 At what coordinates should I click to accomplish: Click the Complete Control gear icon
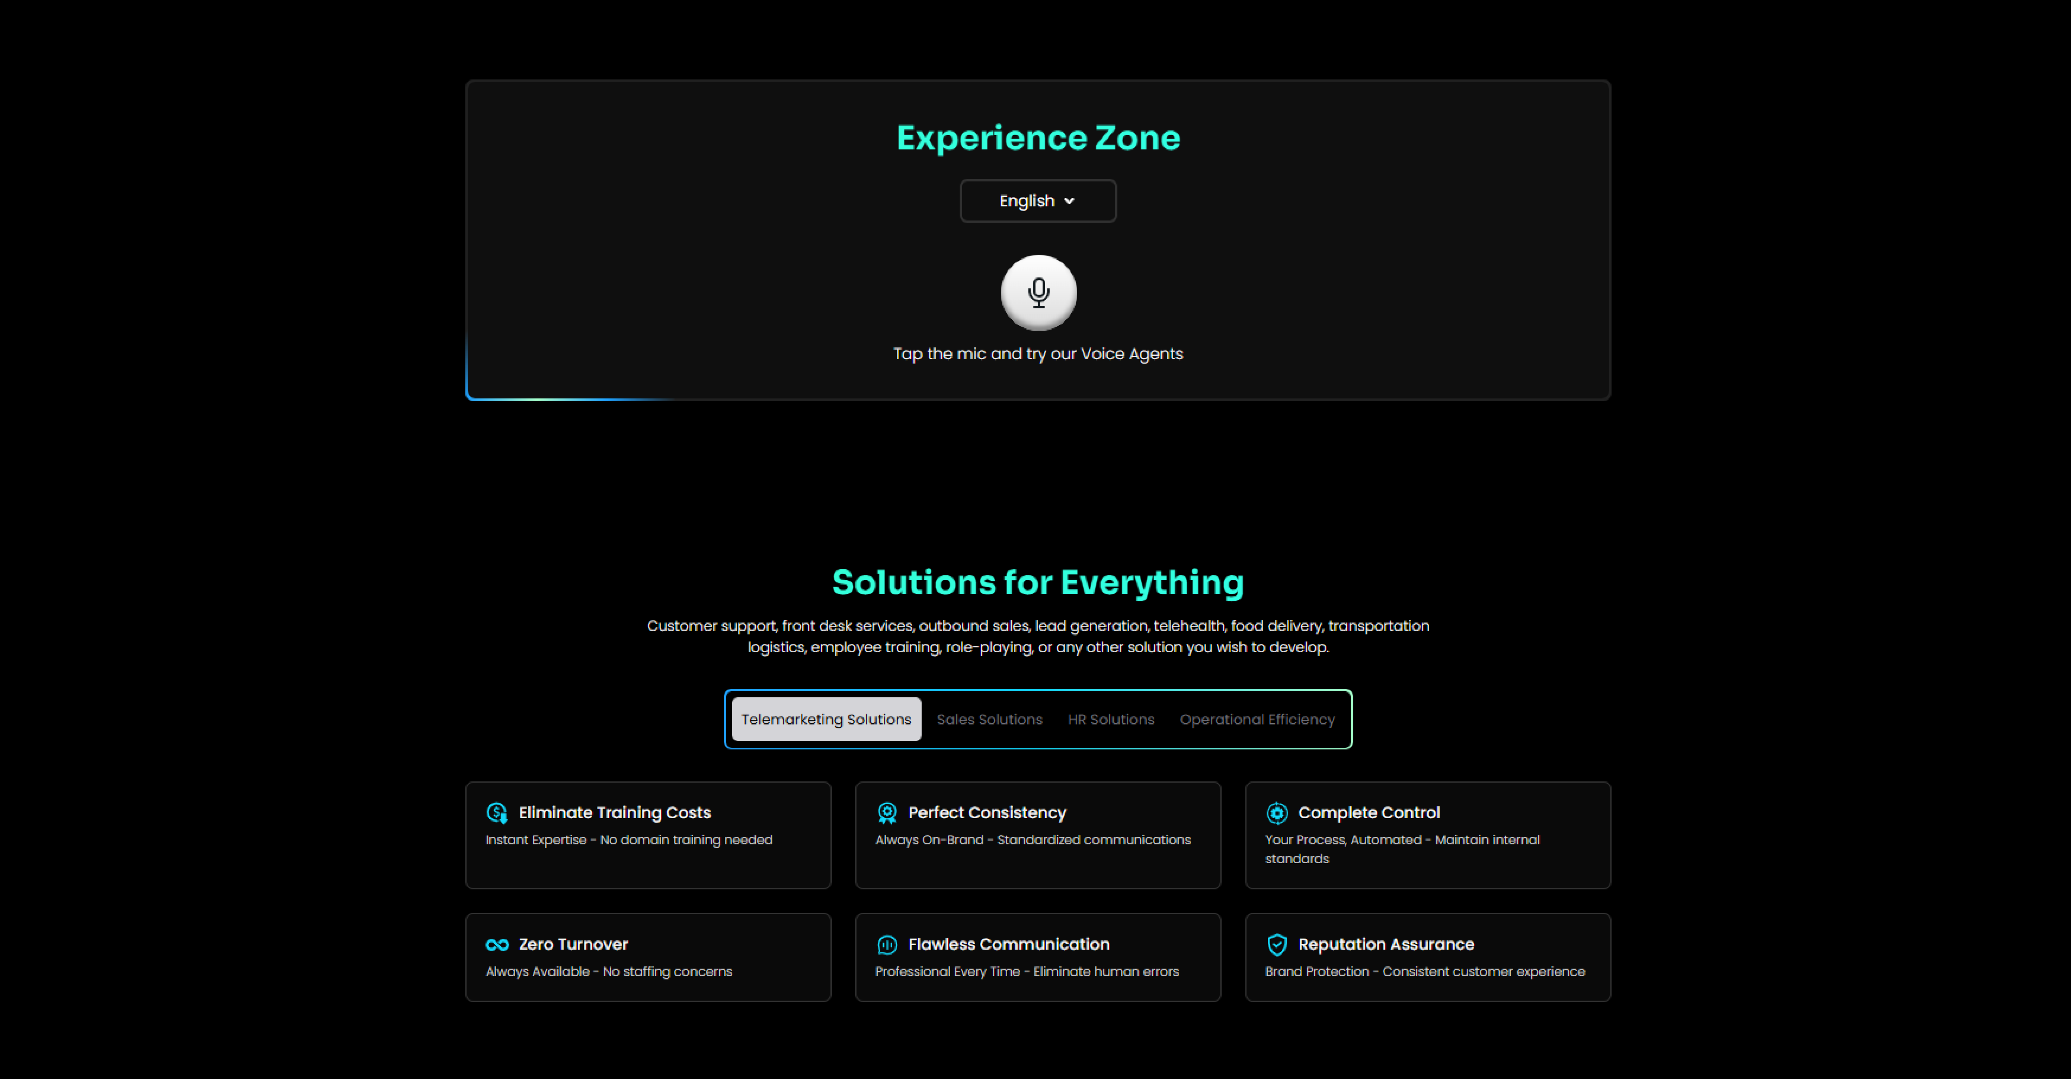pos(1277,813)
